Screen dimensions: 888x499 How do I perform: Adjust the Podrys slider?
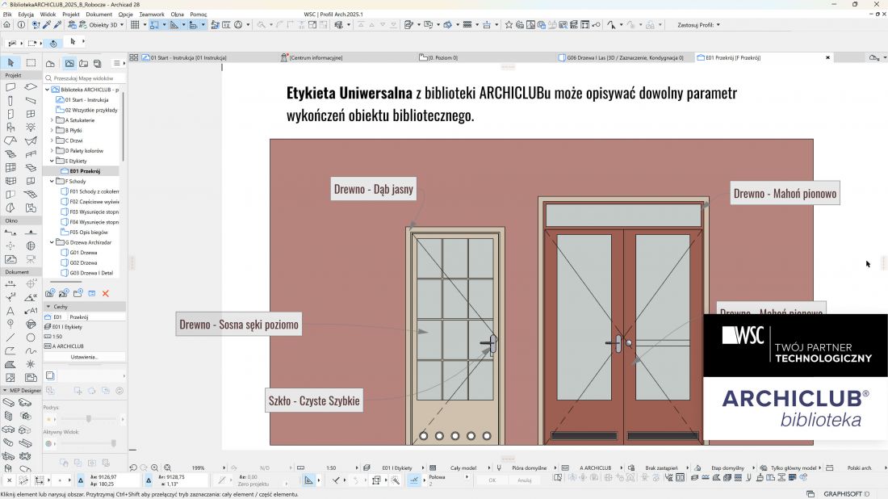point(88,419)
